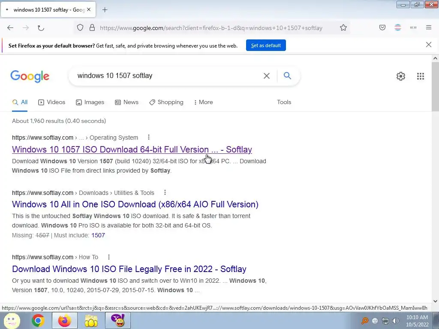Click the browser address bar URL

click(x=211, y=28)
